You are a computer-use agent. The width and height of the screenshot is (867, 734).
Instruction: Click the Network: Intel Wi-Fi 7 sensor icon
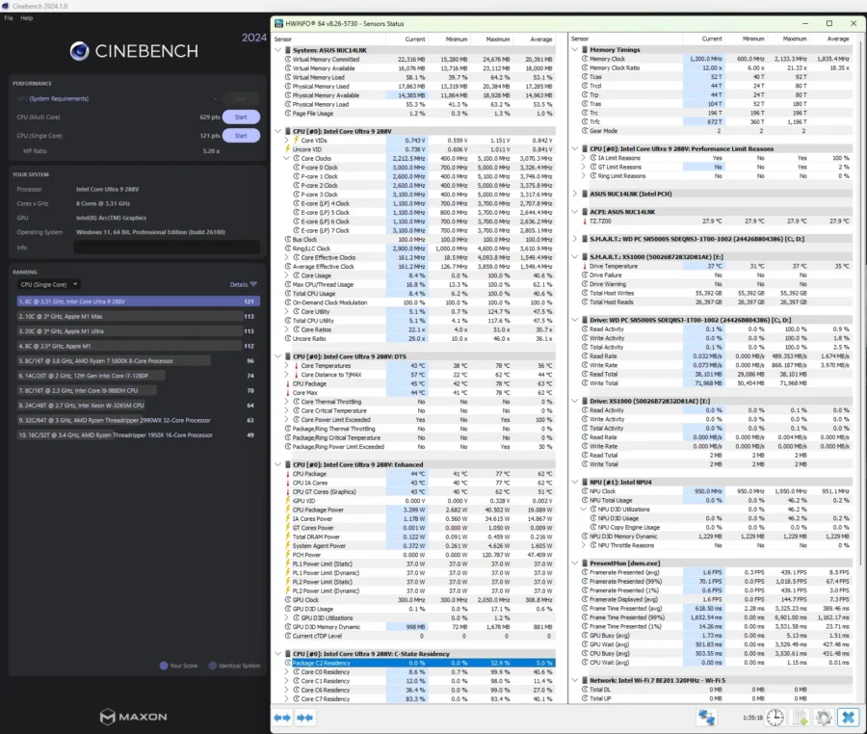[x=585, y=680]
